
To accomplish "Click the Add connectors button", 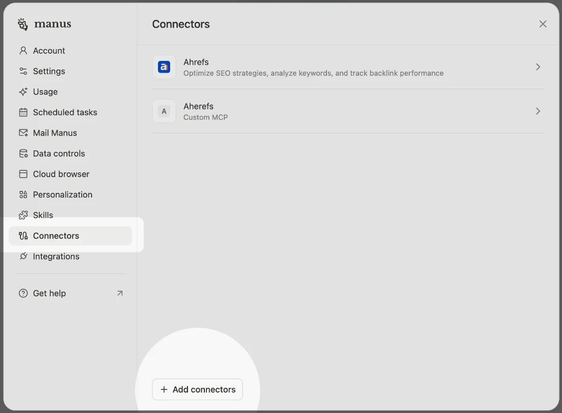I will click(198, 389).
